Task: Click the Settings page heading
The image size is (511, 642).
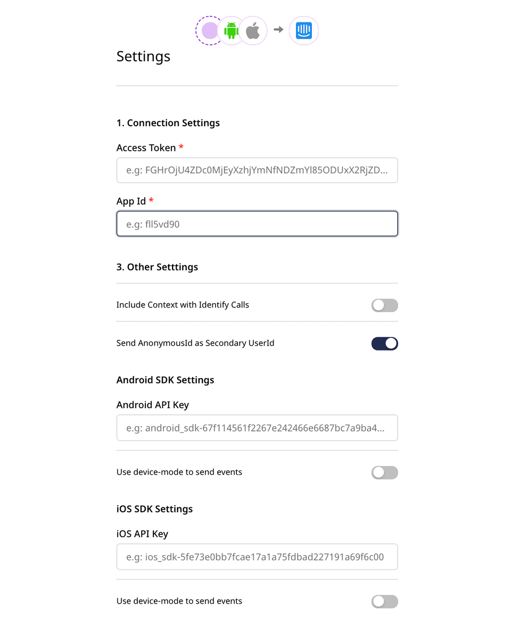Action: (143, 56)
